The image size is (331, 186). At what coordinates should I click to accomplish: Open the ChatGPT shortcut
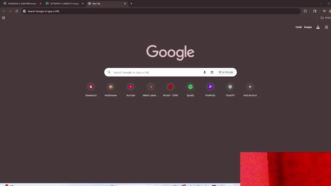pyautogui.click(x=230, y=90)
